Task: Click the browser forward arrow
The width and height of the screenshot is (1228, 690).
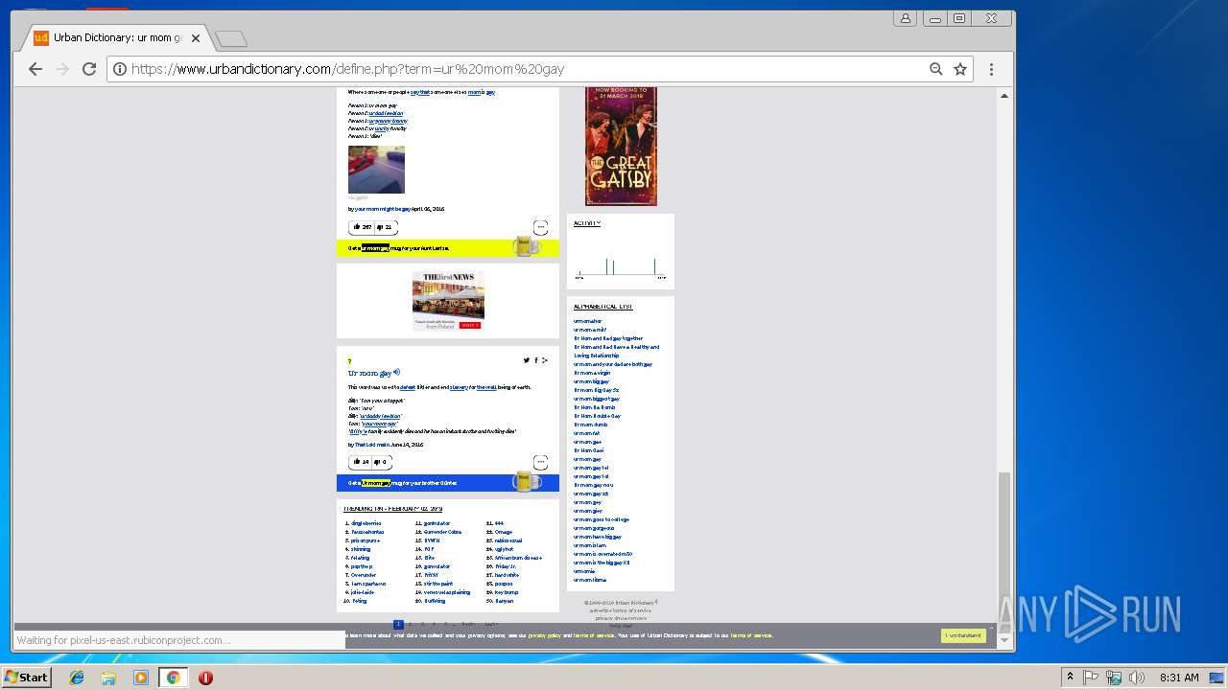Action: tap(62, 69)
